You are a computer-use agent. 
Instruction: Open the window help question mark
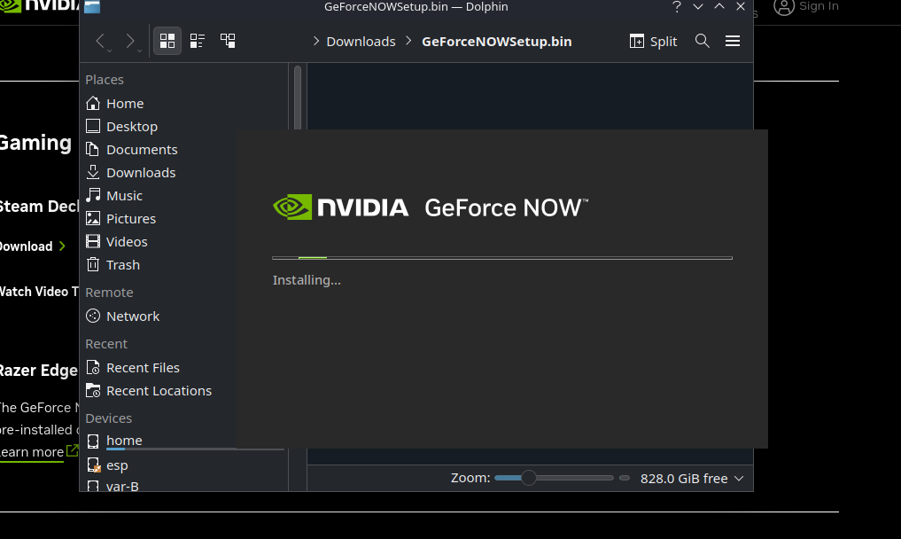[677, 6]
